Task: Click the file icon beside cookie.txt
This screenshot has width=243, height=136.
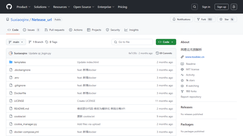Action: tap(11, 116)
